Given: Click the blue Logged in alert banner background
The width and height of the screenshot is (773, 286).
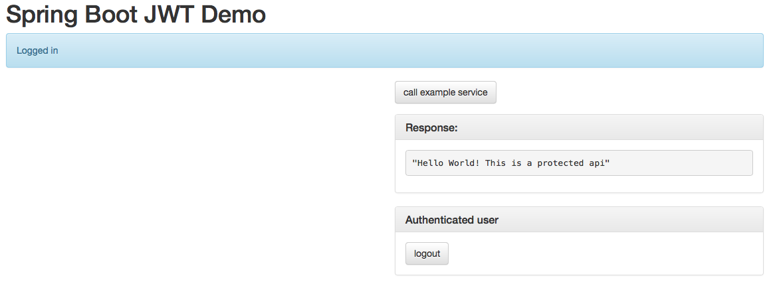Looking at the screenshot, I should (385, 50).
